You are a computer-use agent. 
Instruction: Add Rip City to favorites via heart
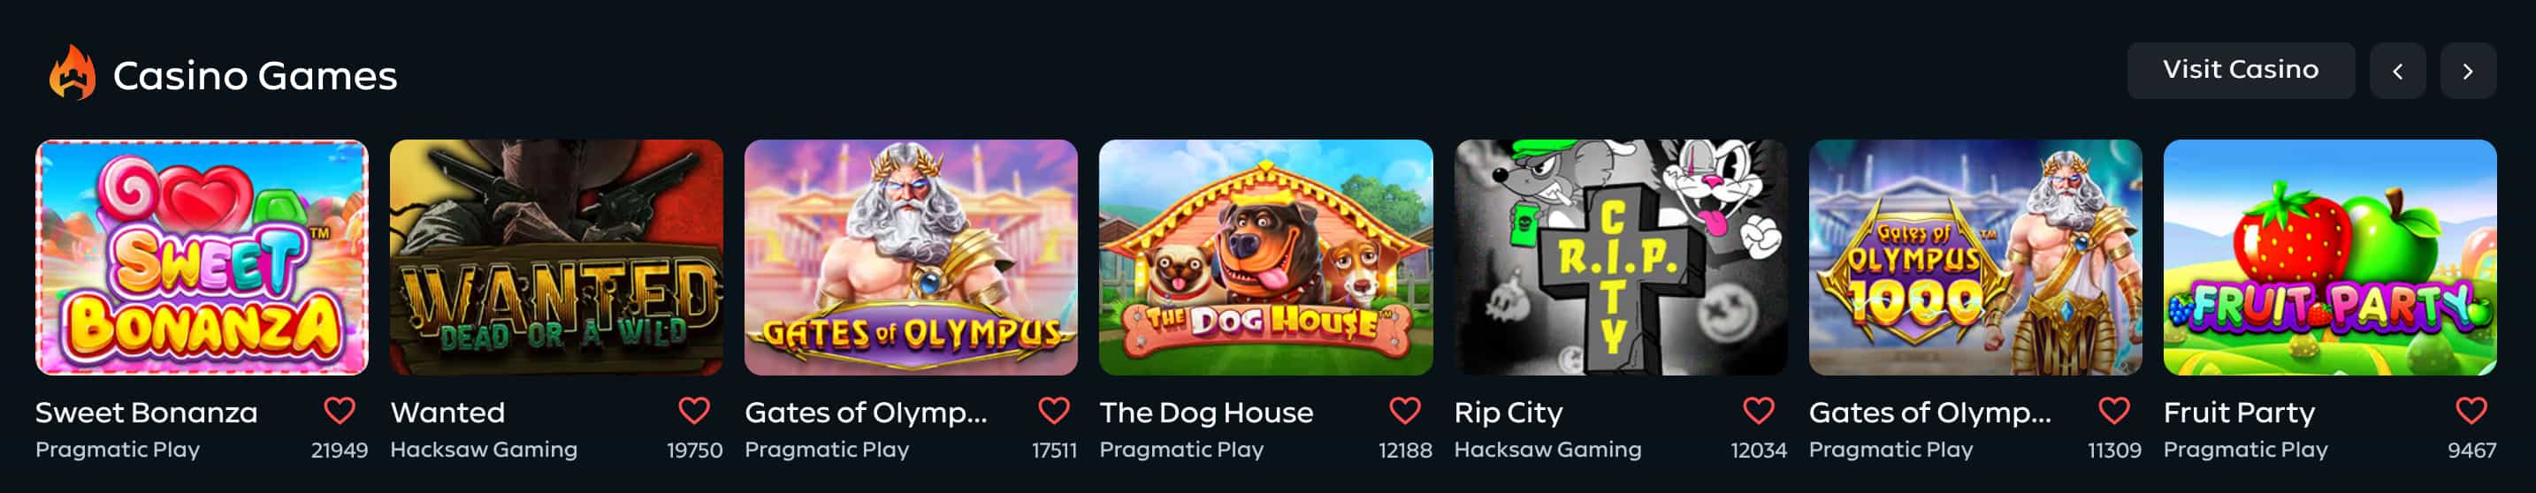[x=1758, y=410]
